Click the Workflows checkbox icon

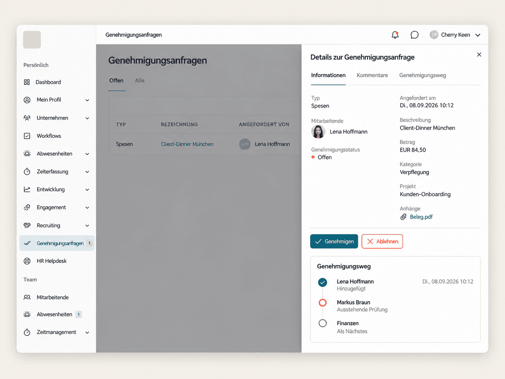[x=27, y=136]
